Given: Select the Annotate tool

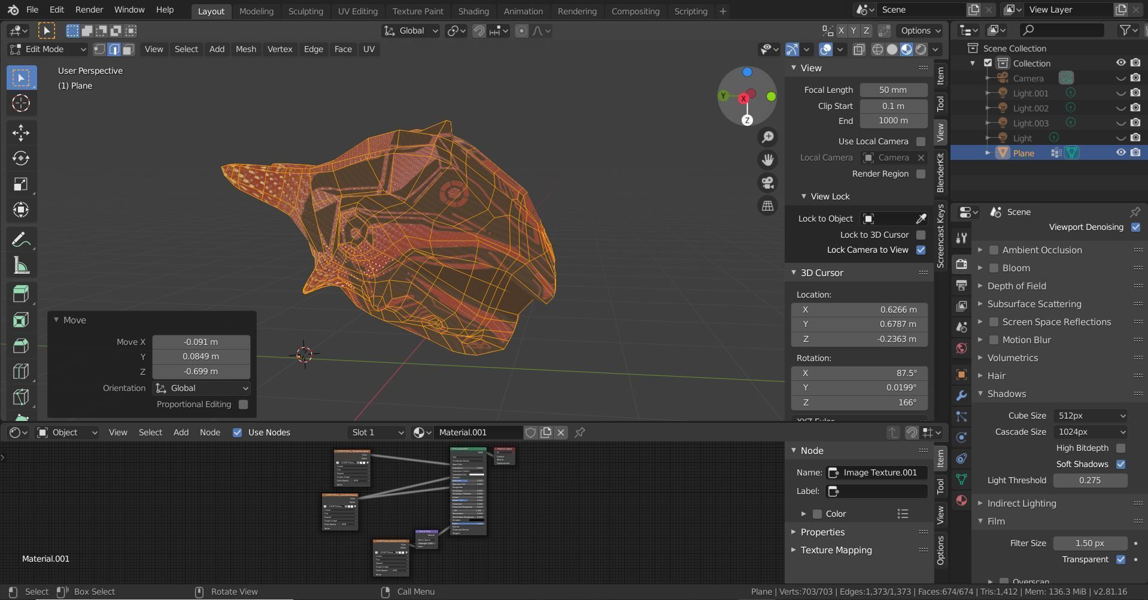Looking at the screenshot, I should click(x=21, y=240).
